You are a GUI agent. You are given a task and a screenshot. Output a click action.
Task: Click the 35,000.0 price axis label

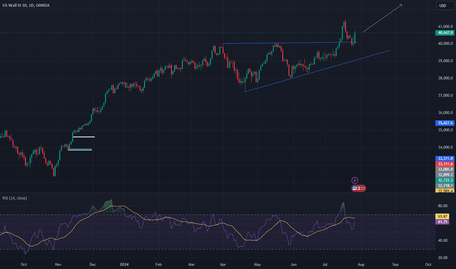click(445, 130)
